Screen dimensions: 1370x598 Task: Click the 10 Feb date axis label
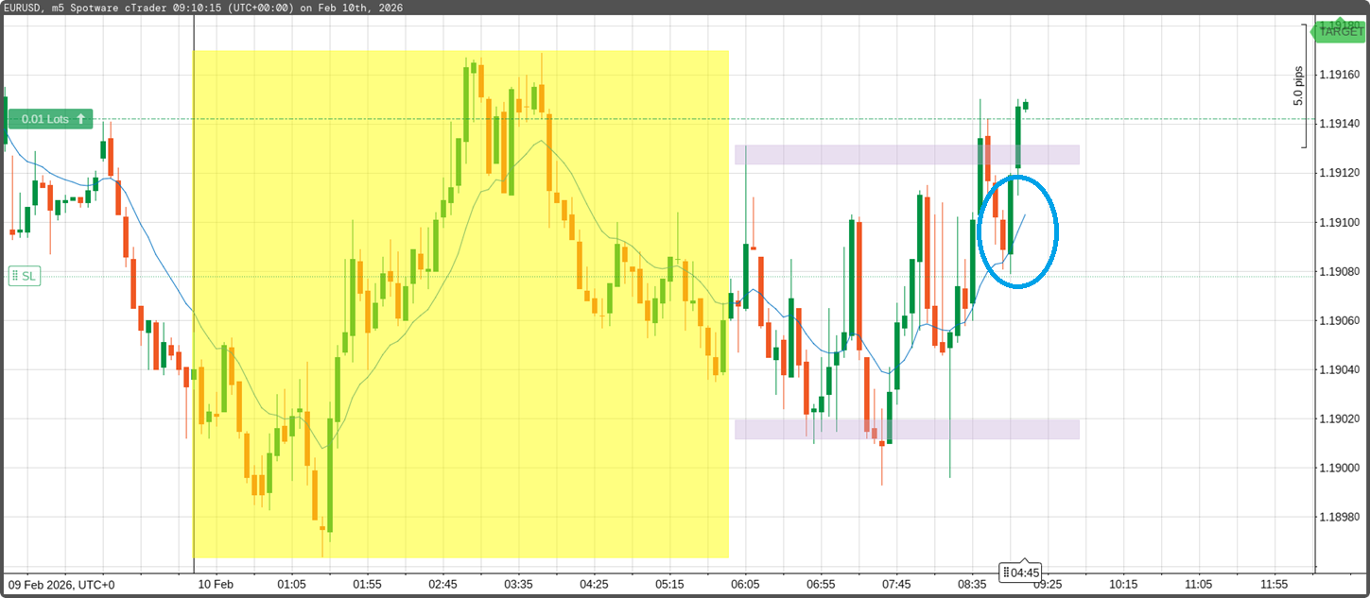(216, 585)
